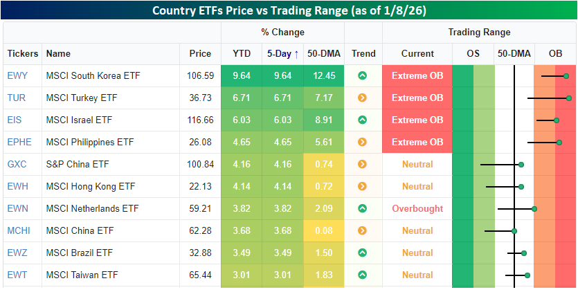Image resolution: width=578 pixels, height=292 pixels.
Task: Click the up trend icon for EWY
Action: point(362,75)
